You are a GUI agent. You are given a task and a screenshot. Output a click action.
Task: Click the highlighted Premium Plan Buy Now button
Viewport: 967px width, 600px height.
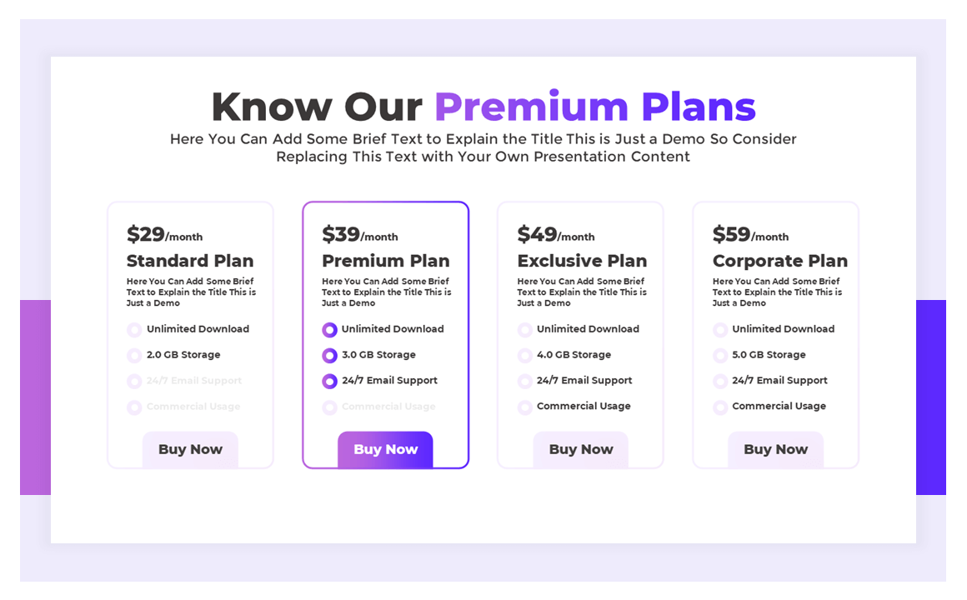[x=385, y=449]
